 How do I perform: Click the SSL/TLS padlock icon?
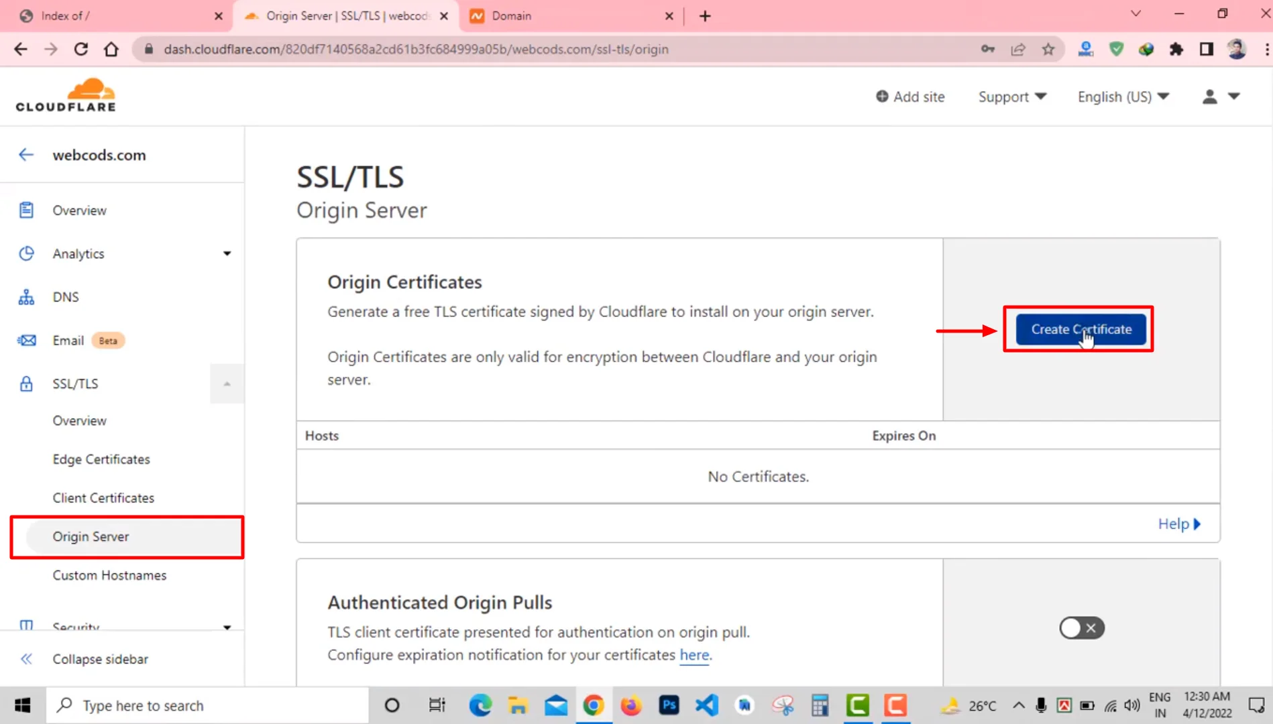click(x=26, y=383)
